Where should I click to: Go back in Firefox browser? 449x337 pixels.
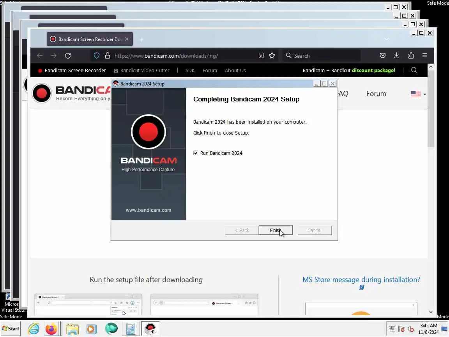coord(40,56)
